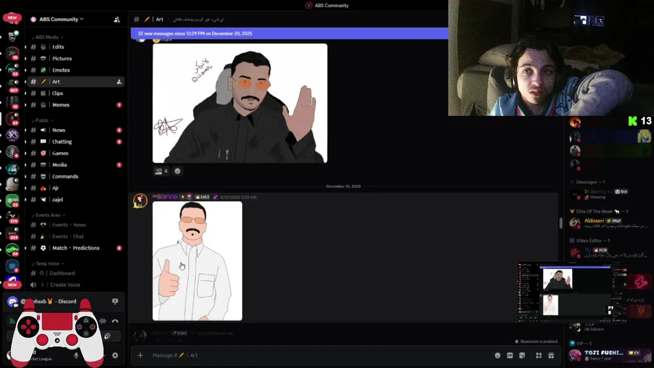
Task: Collapse the Public category
Action: [44, 121]
